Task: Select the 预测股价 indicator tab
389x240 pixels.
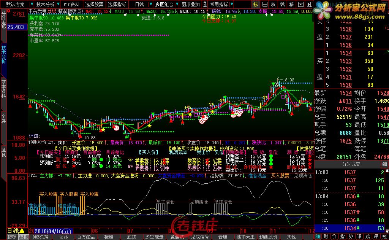Action: click(x=268, y=237)
